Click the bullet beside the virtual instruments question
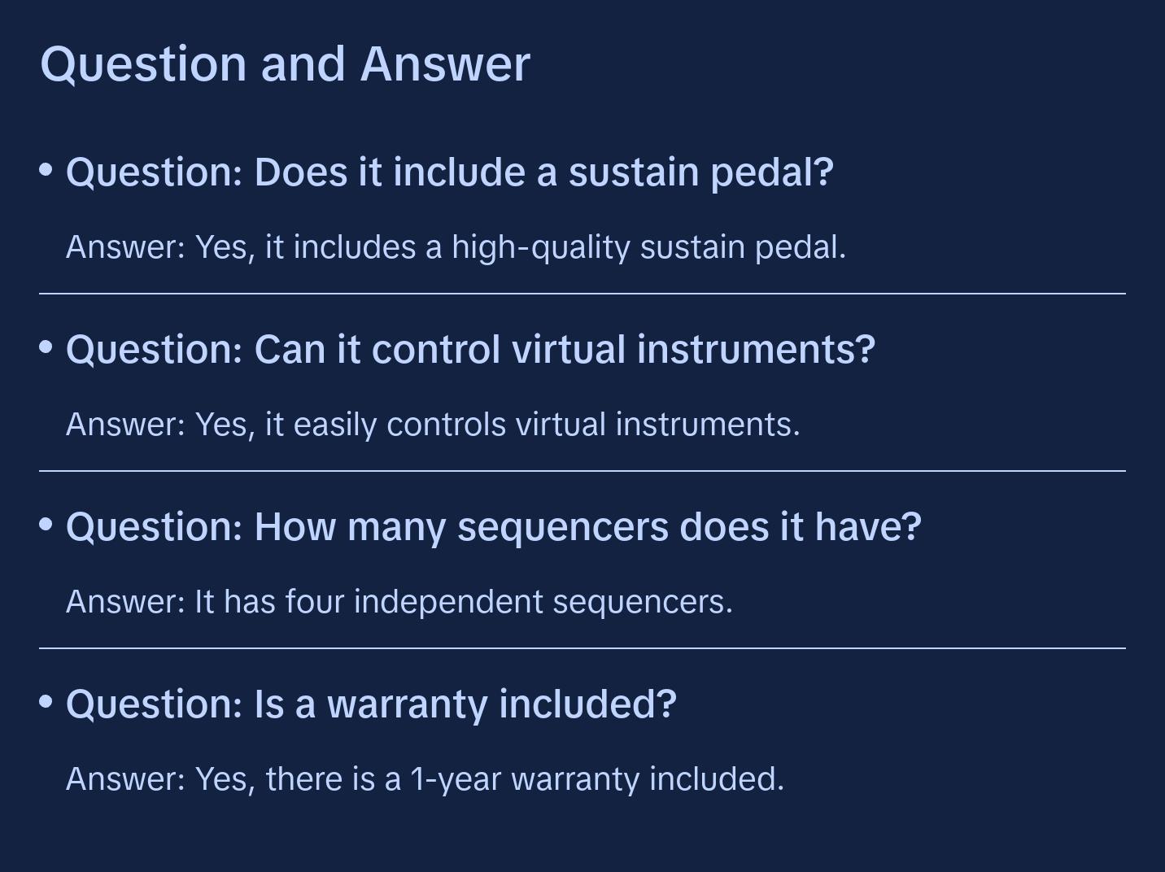Viewport: 1165px width, 872px height. click(46, 347)
